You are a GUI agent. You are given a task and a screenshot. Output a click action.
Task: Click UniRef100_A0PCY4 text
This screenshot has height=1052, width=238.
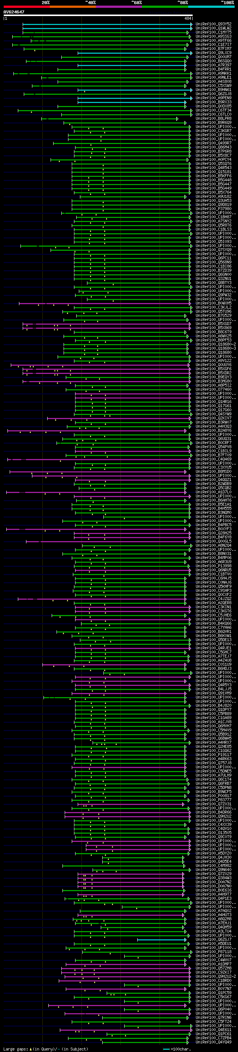pos(213,160)
